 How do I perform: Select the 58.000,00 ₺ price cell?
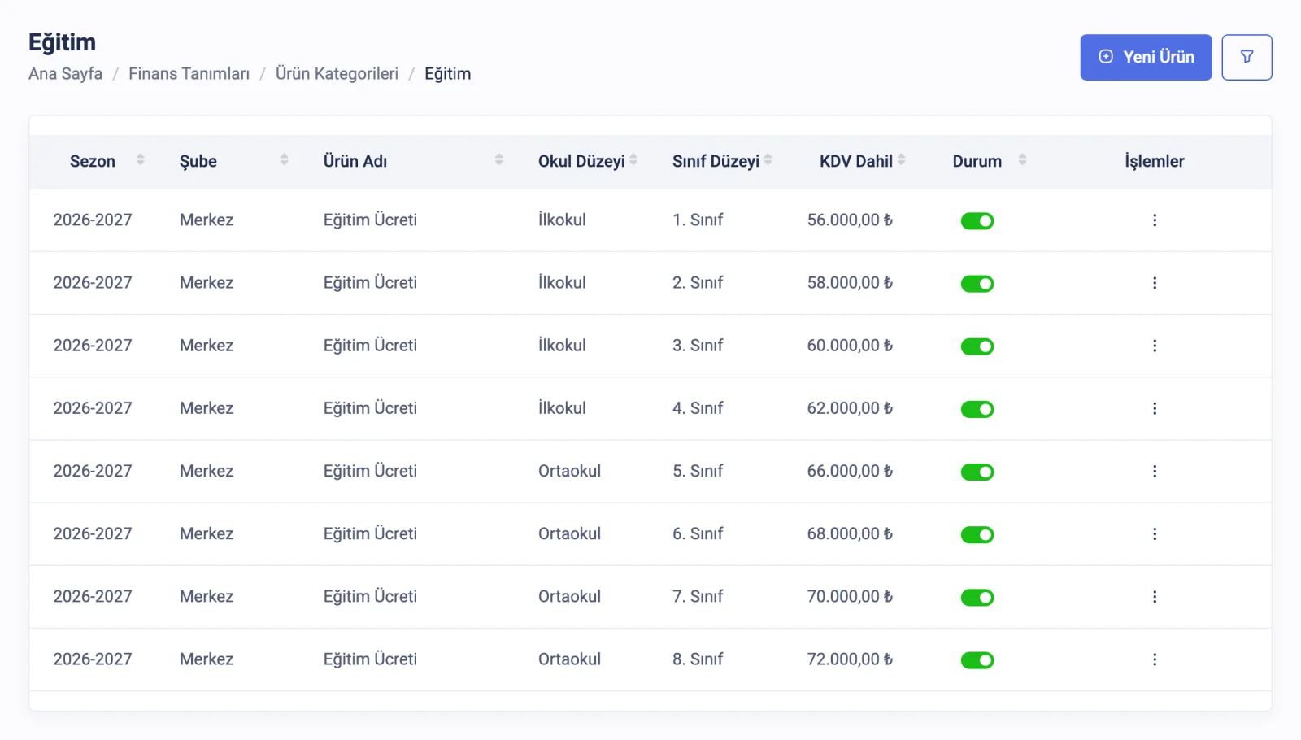click(850, 283)
